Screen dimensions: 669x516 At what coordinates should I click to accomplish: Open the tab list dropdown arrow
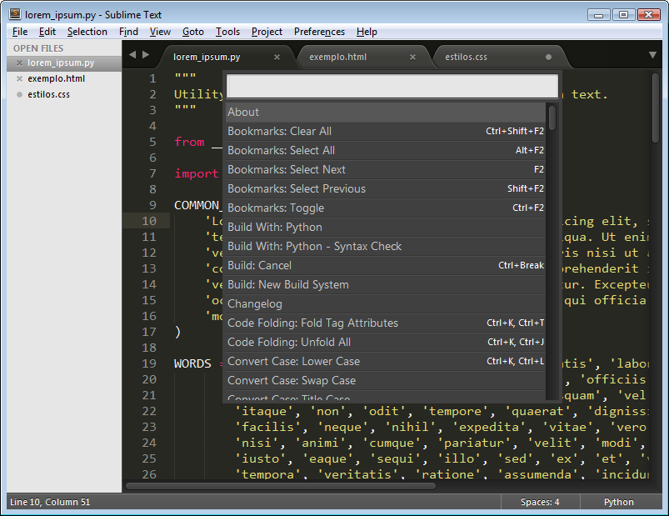pos(653,55)
